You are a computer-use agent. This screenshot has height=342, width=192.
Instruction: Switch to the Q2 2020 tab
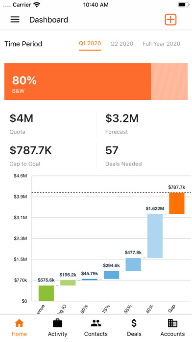tap(122, 44)
